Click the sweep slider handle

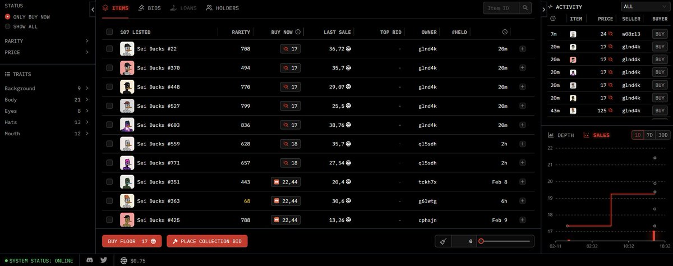[481, 241]
